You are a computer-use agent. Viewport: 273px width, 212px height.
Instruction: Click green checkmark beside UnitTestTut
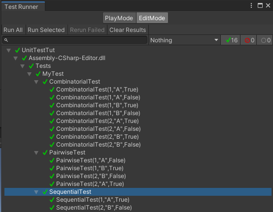[17, 50]
